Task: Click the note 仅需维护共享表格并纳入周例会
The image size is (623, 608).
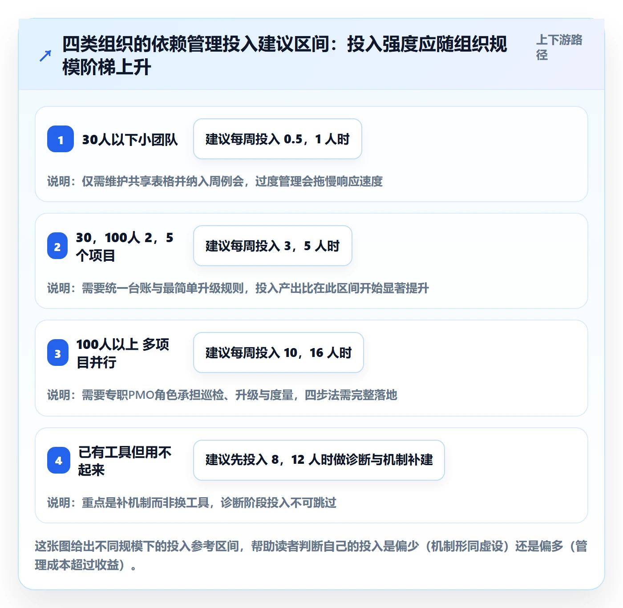Action: tap(215, 182)
